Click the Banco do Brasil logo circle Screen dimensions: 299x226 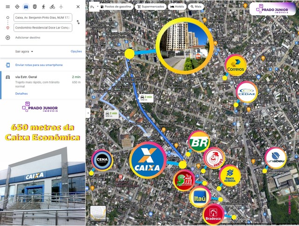point(230,175)
